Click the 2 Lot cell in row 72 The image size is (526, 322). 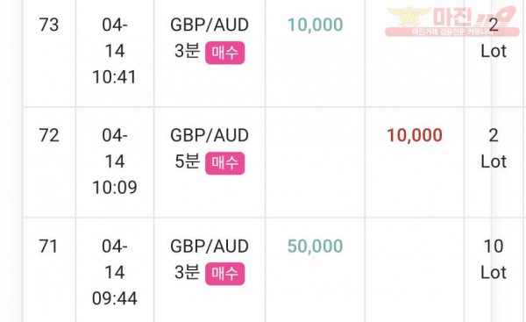coord(494,148)
